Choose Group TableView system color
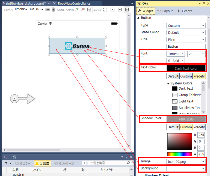The width and height of the screenshot is (210, 176). [x=186, y=95]
